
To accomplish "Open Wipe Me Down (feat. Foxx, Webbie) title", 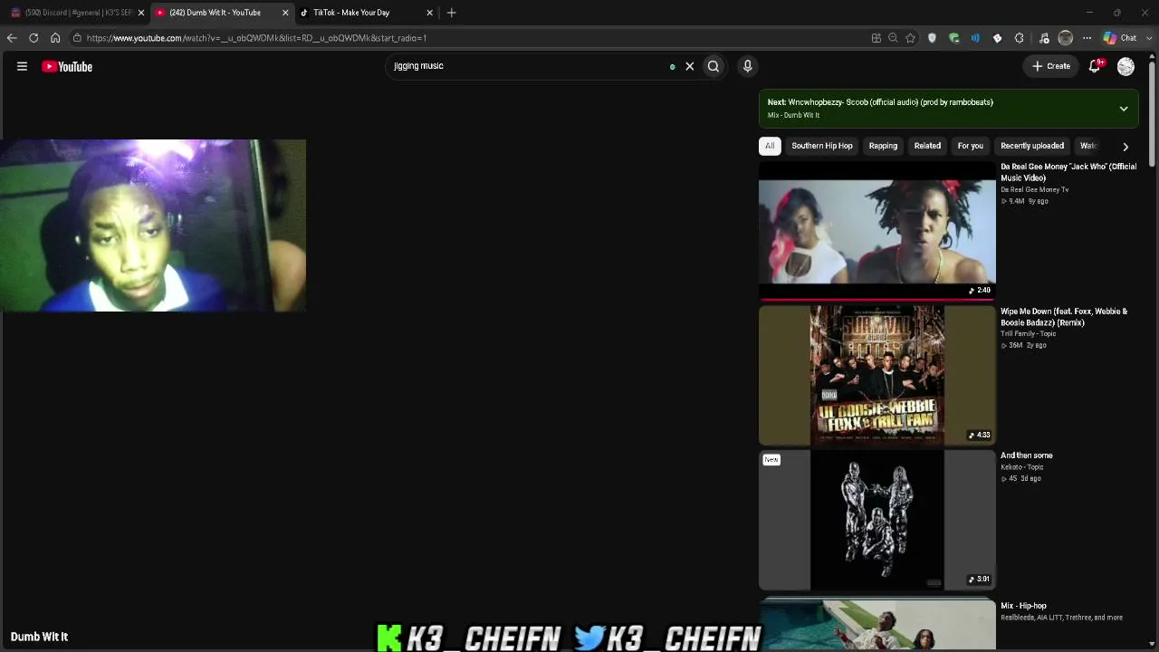I will (1064, 317).
